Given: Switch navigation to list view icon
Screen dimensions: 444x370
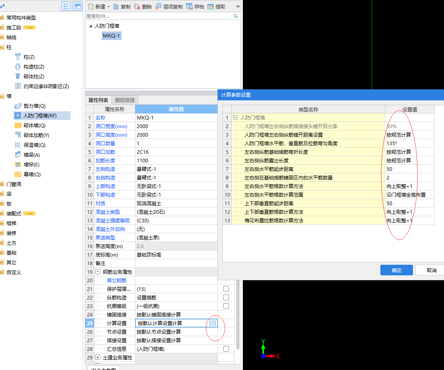Looking at the screenshot, I should tap(66, 6).
